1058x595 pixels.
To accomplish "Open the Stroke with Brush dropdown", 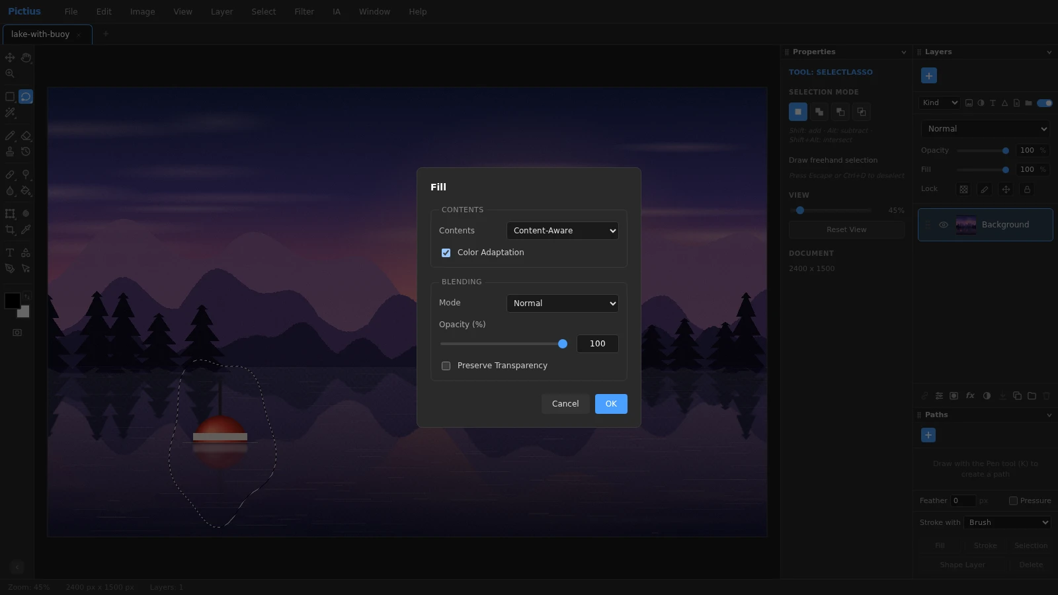I will click(x=1007, y=522).
